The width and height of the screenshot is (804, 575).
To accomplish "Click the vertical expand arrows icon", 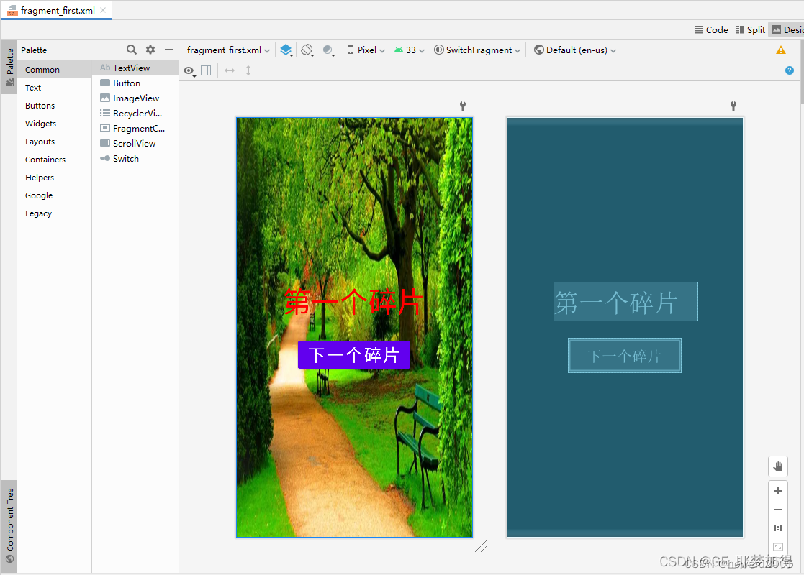I will pos(248,70).
